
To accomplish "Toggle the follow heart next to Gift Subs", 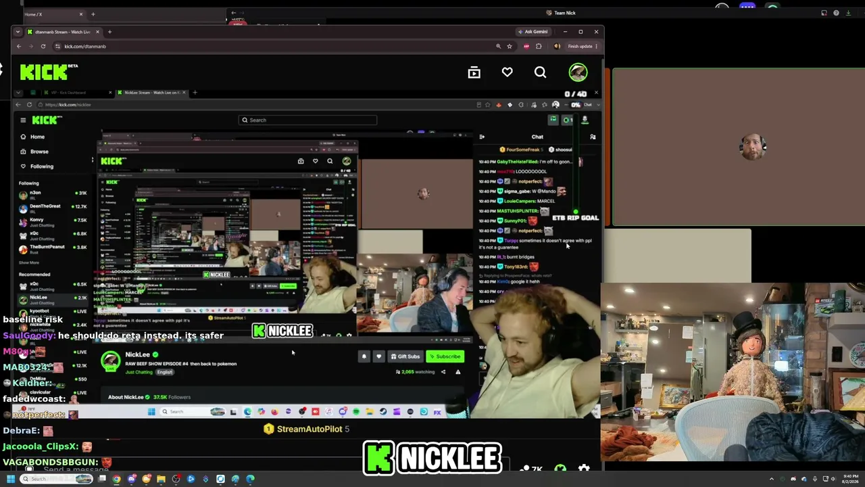I will 378,356.
